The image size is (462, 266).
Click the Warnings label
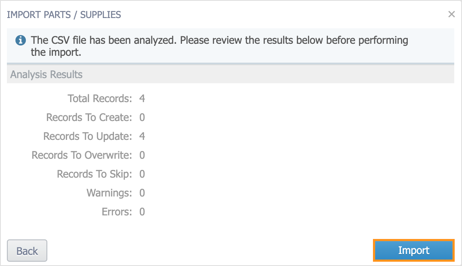coord(109,193)
